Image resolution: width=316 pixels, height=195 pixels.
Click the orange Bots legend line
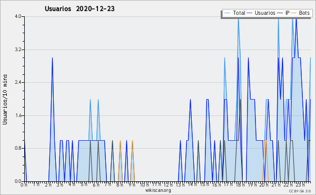294,13
